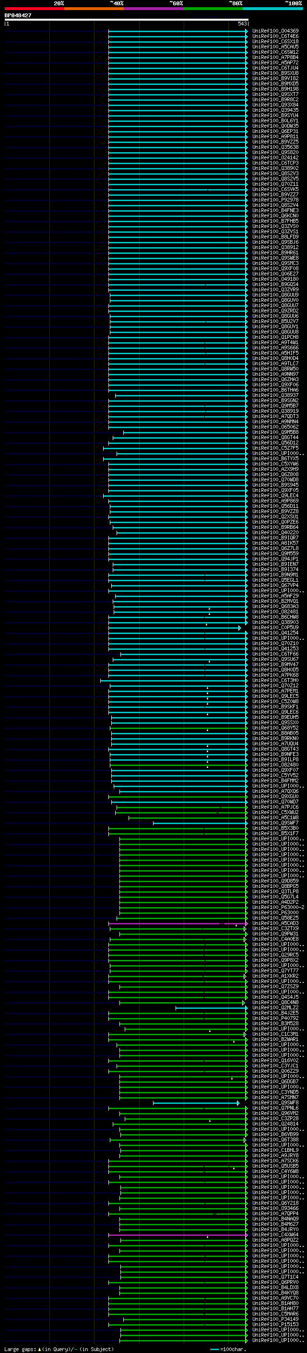Choose hit UniRef100_Q16V02
This screenshot has width=307, height=1353.
(x=275, y=1060)
